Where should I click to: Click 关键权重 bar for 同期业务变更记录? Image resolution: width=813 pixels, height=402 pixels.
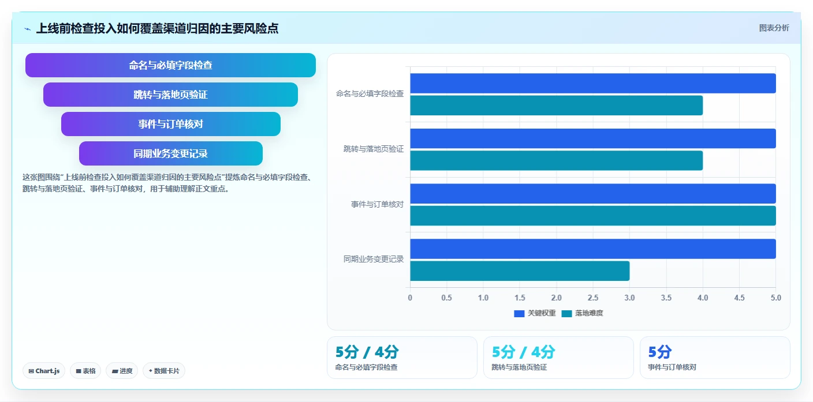click(x=593, y=249)
